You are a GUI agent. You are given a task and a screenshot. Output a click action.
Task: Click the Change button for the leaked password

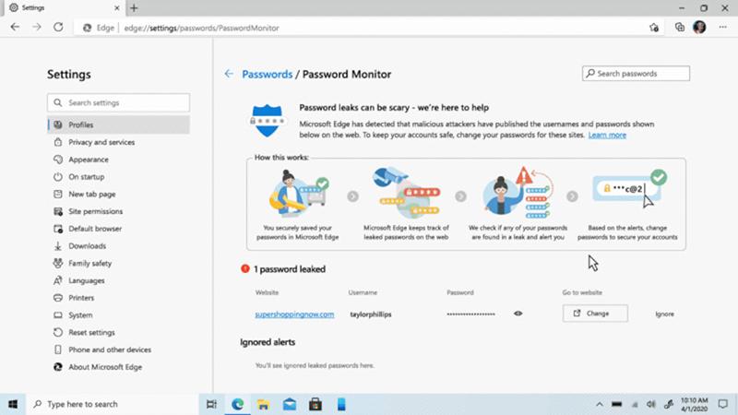[x=595, y=314]
